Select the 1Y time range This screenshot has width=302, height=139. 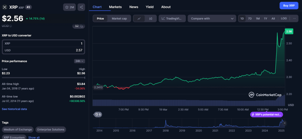pos(265,19)
